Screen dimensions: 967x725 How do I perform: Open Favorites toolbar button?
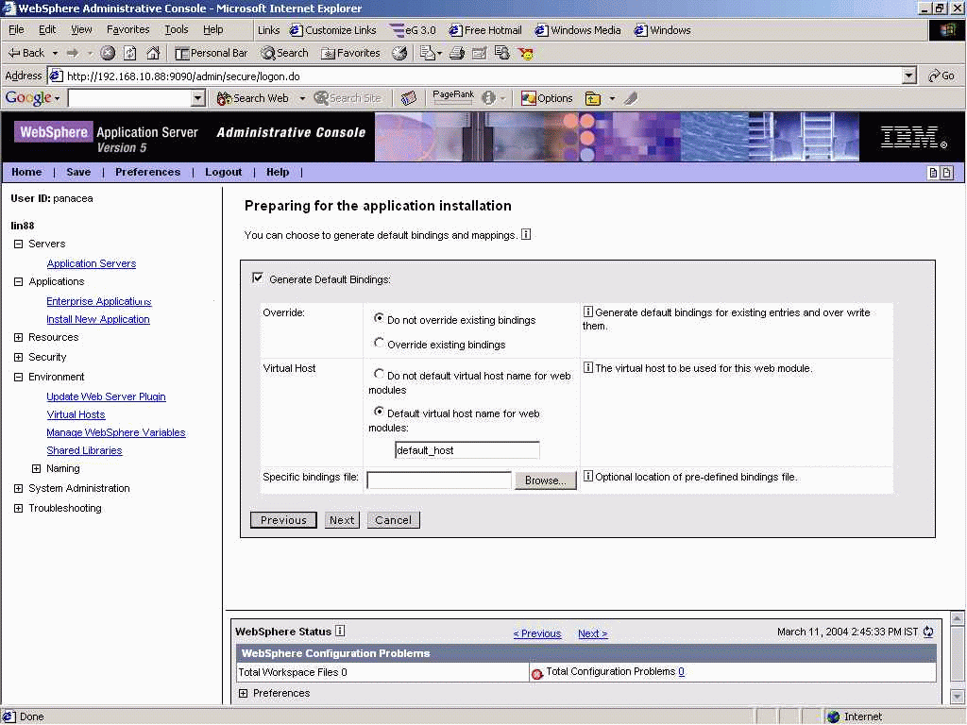click(351, 53)
